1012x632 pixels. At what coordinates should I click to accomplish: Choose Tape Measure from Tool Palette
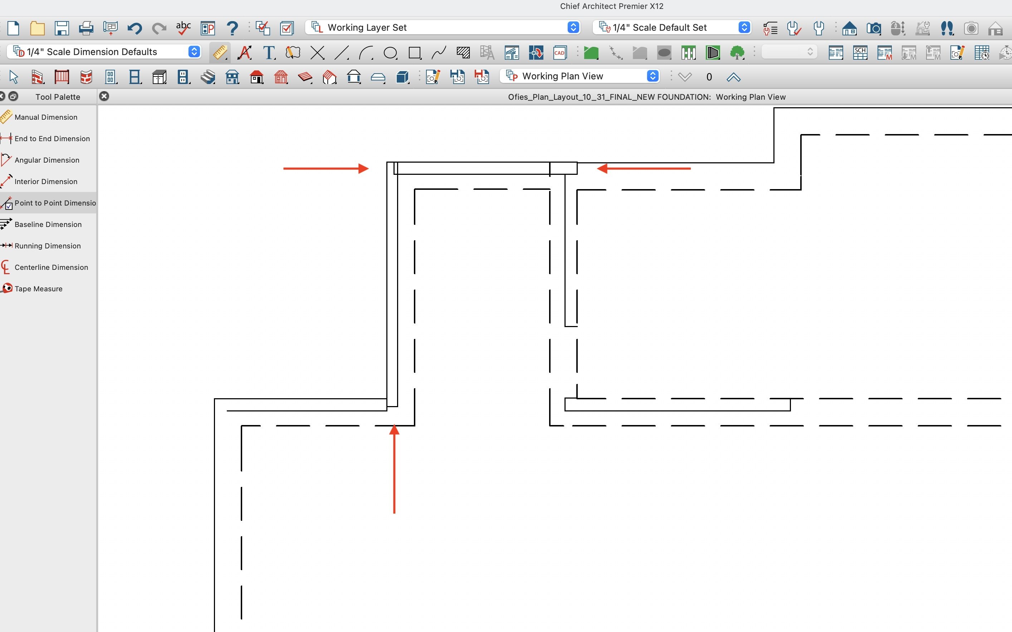(38, 289)
